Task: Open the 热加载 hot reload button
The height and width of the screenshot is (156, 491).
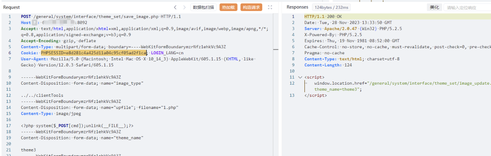Action: click(x=228, y=7)
